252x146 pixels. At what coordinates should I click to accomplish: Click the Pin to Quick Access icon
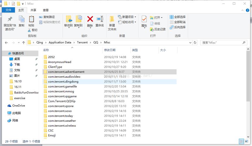click(x=10, y=19)
